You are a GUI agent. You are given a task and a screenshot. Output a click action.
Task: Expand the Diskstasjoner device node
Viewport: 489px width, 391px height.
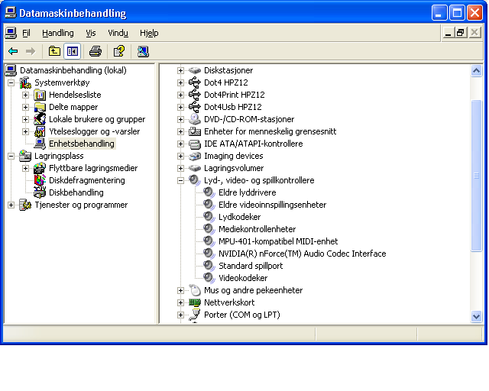pos(181,70)
